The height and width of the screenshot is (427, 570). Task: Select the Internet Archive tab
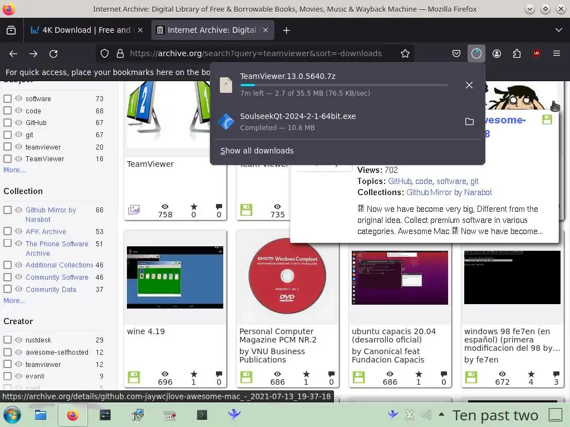click(213, 30)
